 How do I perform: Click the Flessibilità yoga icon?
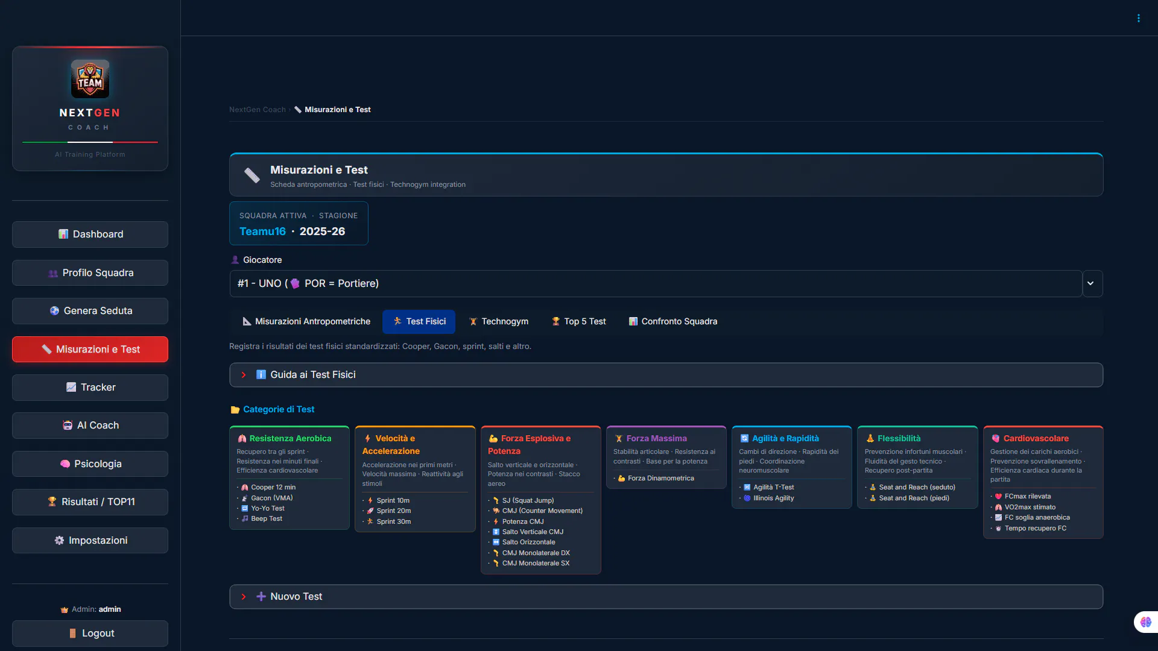point(870,439)
